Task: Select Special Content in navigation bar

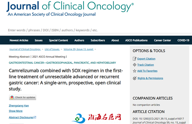Action: 59,40
